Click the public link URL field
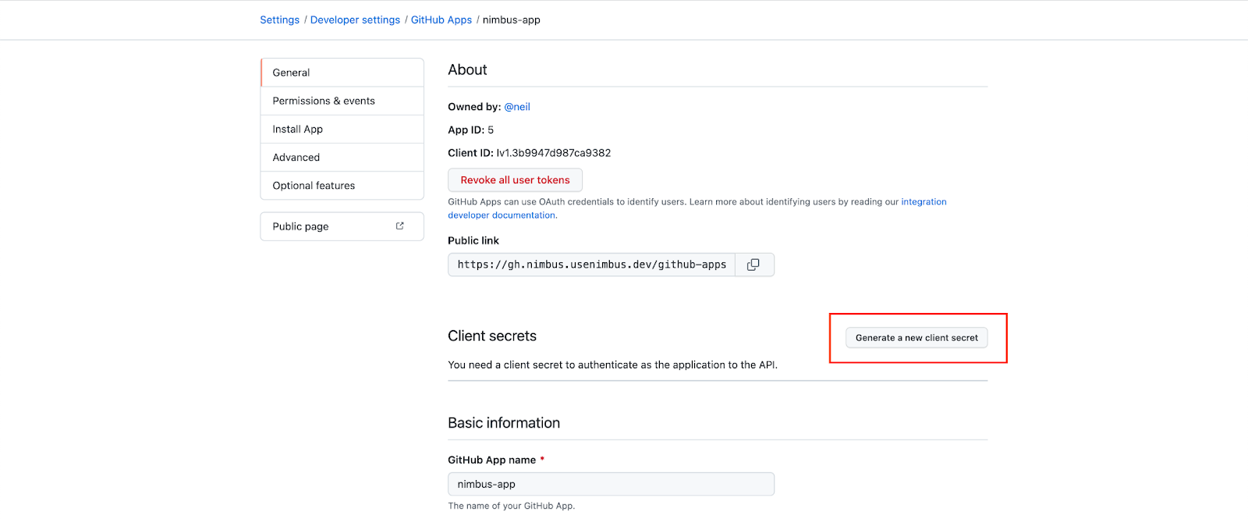 [592, 265]
